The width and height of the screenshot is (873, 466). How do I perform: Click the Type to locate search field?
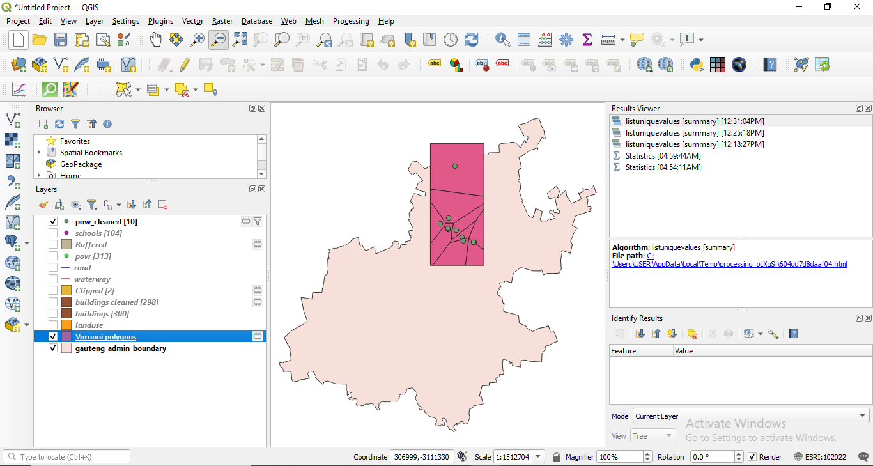[66, 457]
